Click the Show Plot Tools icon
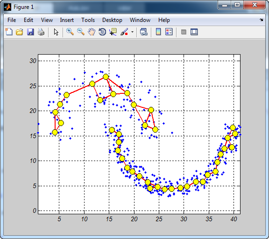 194,32
